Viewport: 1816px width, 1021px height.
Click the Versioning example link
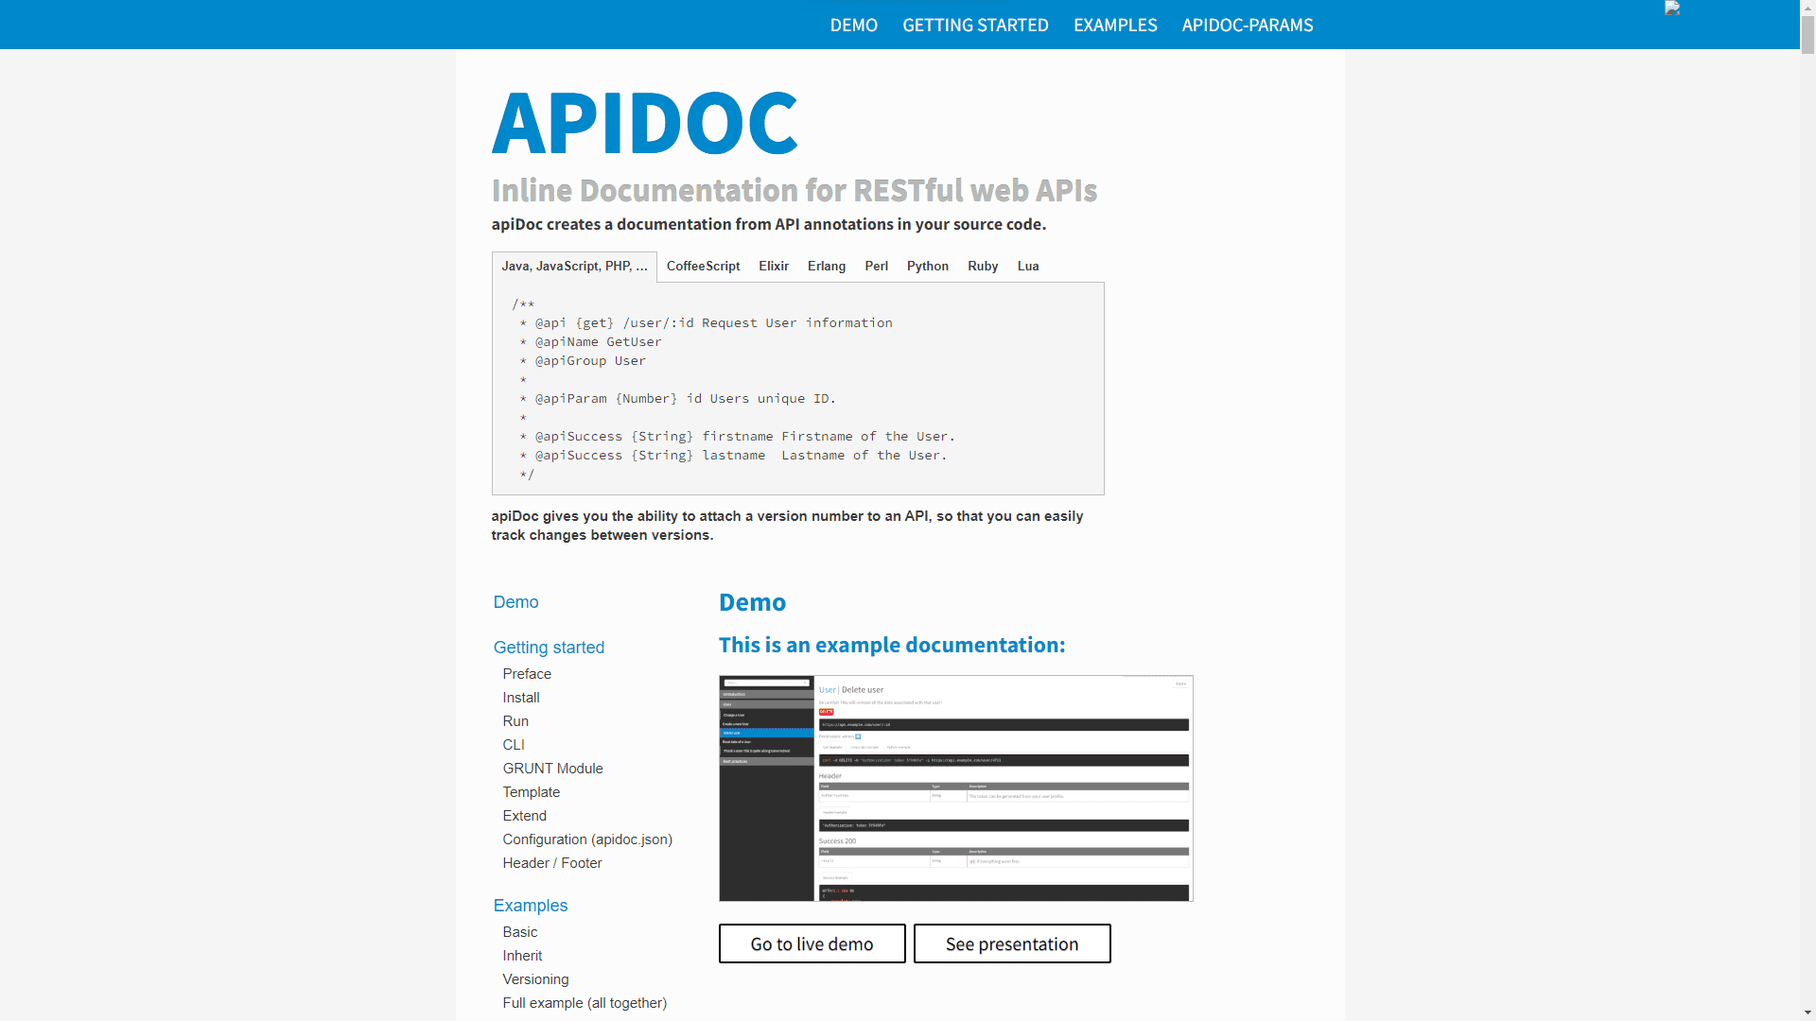(535, 979)
